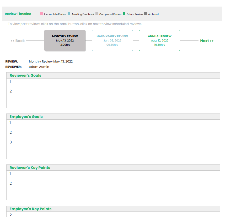This screenshot has height=217, width=236.
Task: Click the Employee's Key Points section header
Action: tap(30, 209)
